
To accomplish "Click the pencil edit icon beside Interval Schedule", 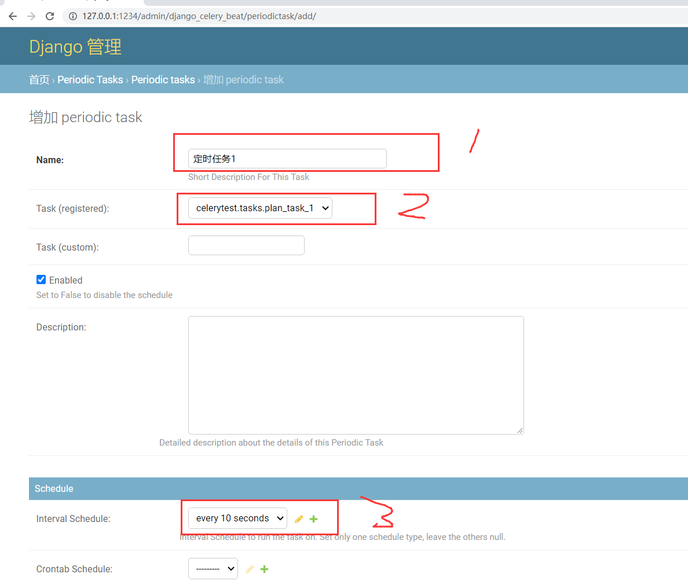I will [x=299, y=519].
